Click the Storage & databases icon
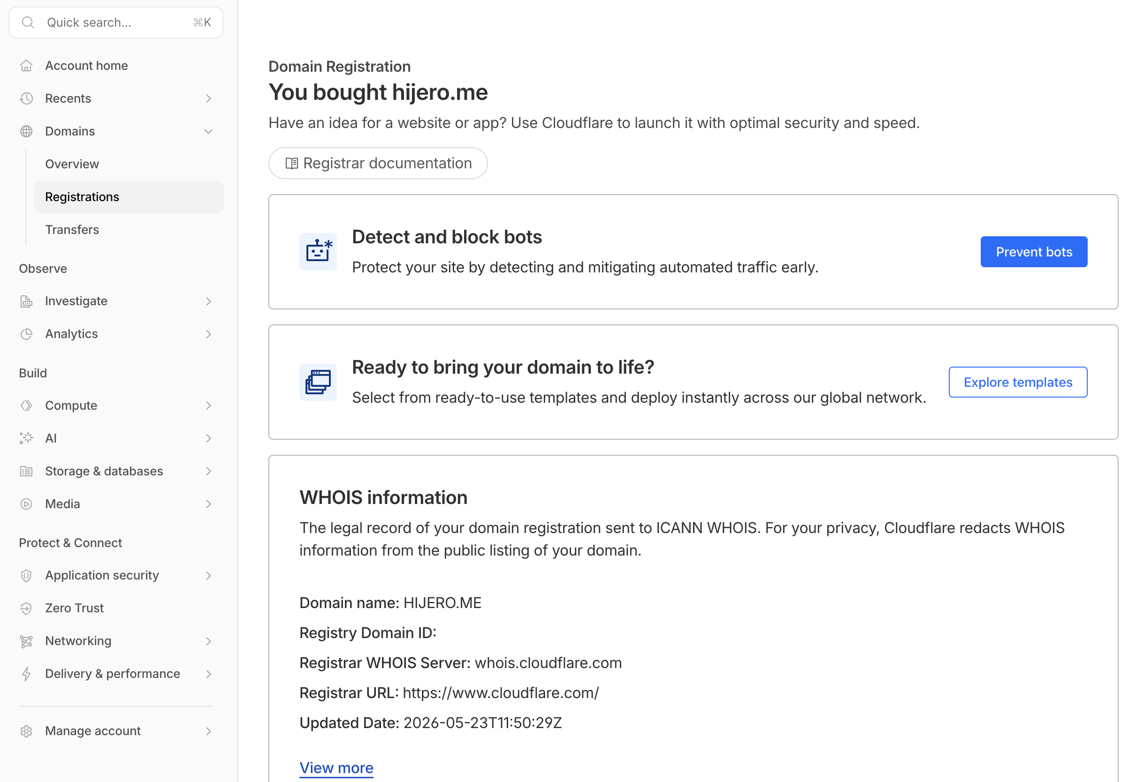Image resolution: width=1144 pixels, height=782 pixels. 27,471
